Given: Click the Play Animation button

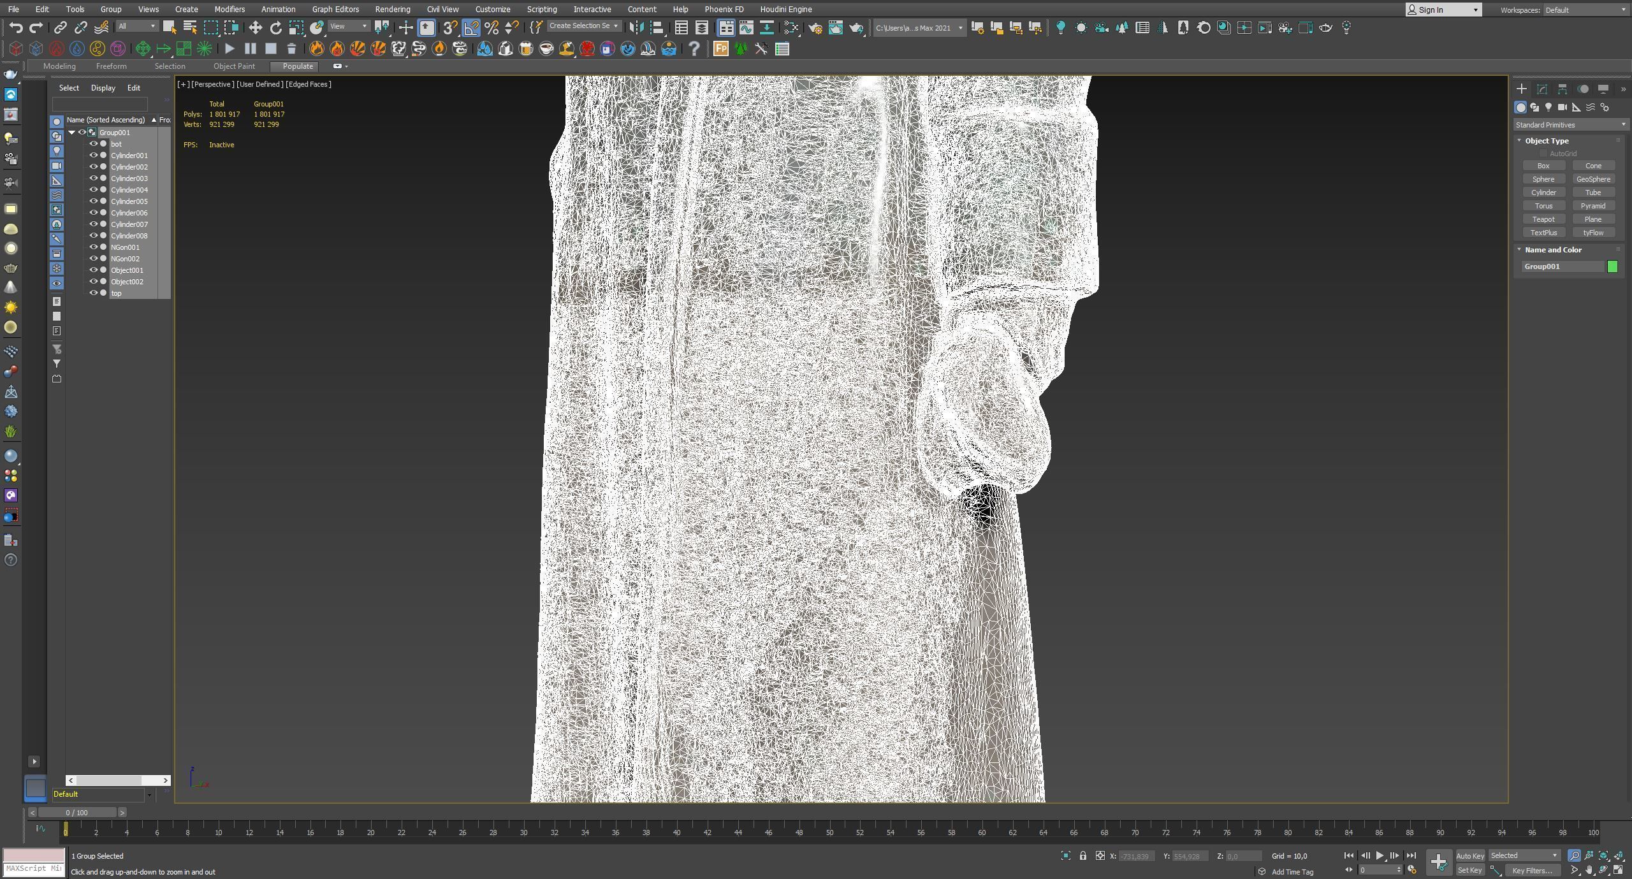Looking at the screenshot, I should [x=1379, y=856].
